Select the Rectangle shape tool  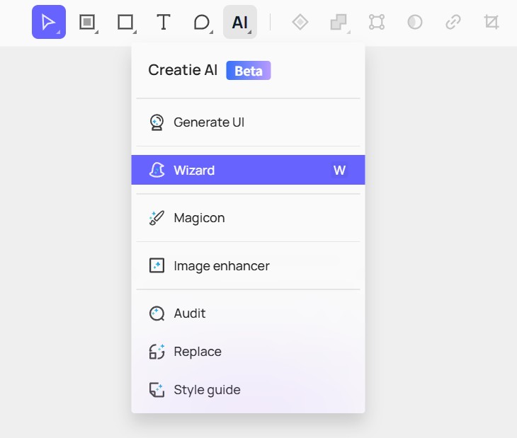pos(125,22)
